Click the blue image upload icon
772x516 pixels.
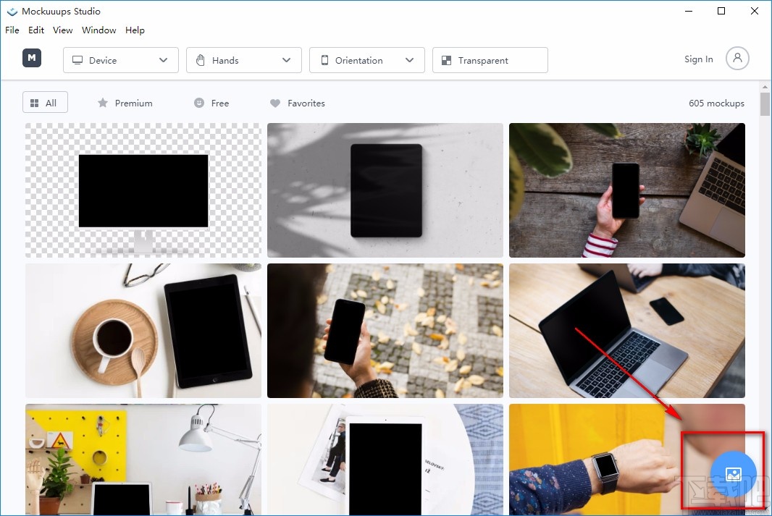point(734,473)
